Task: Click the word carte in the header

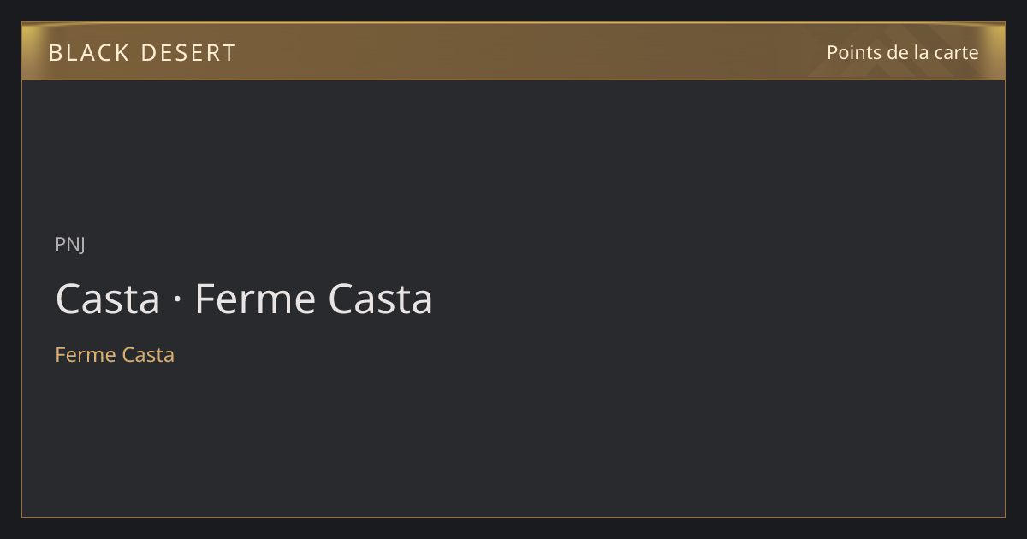Action: click(x=956, y=53)
